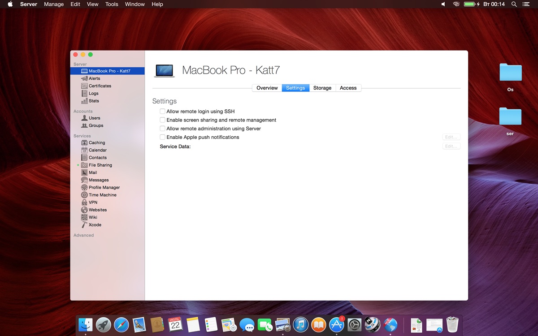
Task: Collapse the Accounts sidebar section header
Action: coord(83,111)
